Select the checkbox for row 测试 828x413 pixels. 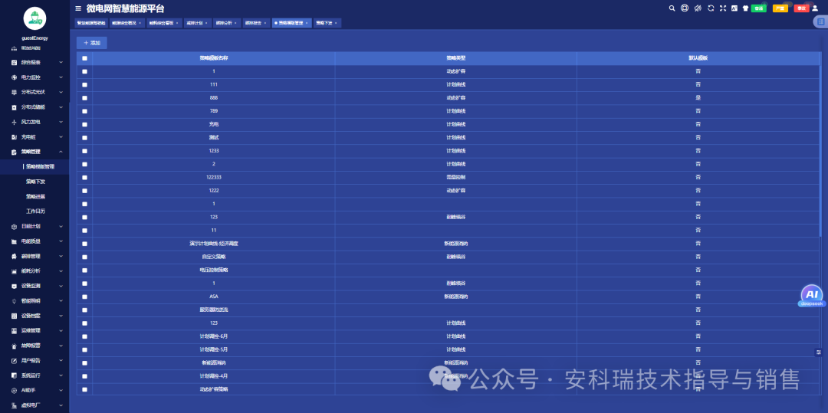click(84, 138)
